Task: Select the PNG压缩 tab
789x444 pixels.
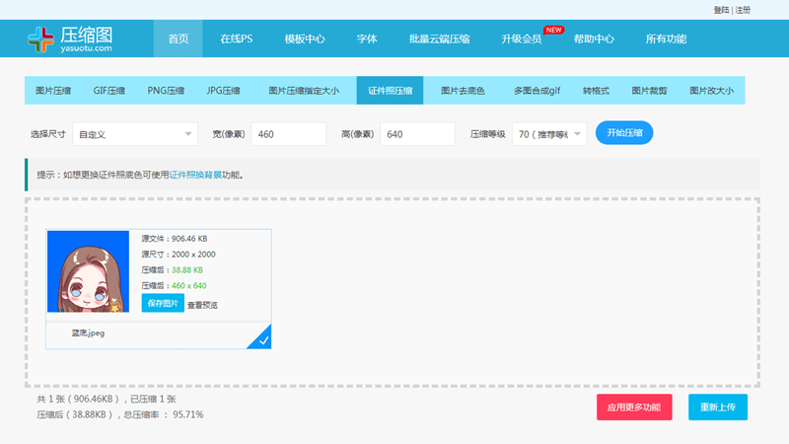Action: pyautogui.click(x=166, y=91)
